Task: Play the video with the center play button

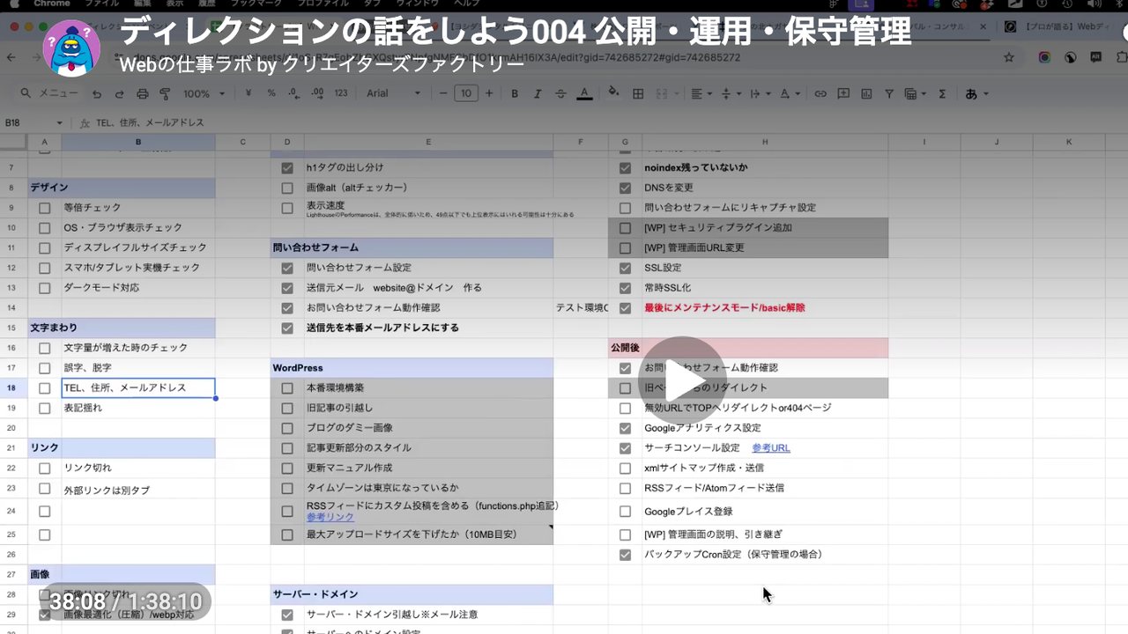Action: (x=681, y=380)
